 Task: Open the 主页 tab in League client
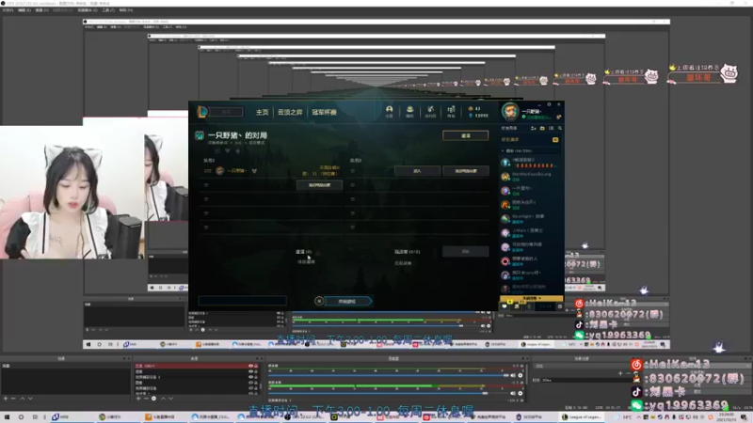[x=263, y=112]
